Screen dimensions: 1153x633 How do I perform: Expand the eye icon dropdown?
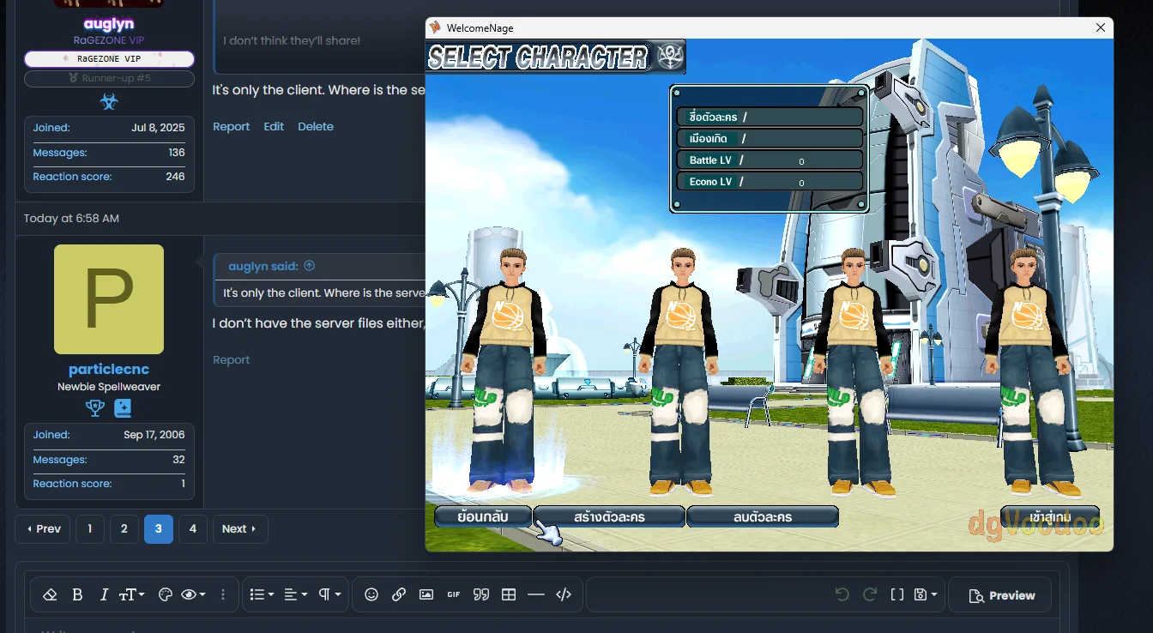pyautogui.click(x=193, y=594)
